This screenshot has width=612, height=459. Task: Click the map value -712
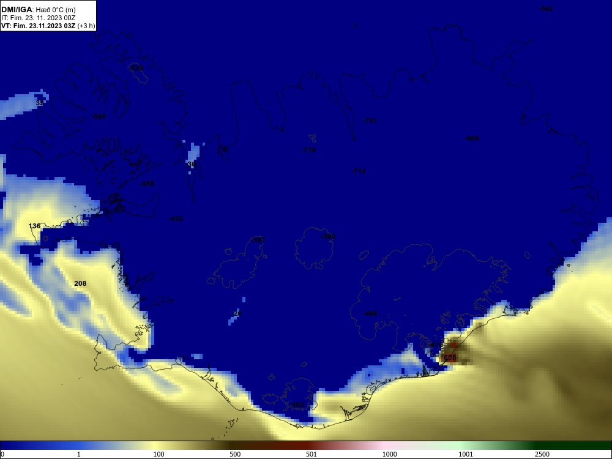[359, 171]
